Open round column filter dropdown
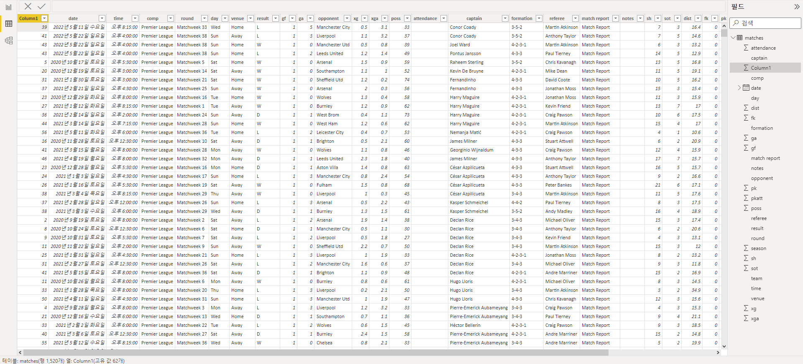 204,18
